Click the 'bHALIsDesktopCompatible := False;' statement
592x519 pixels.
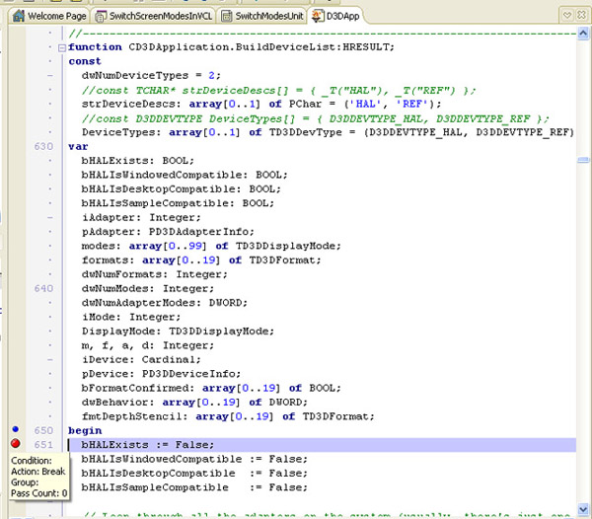pos(194,474)
